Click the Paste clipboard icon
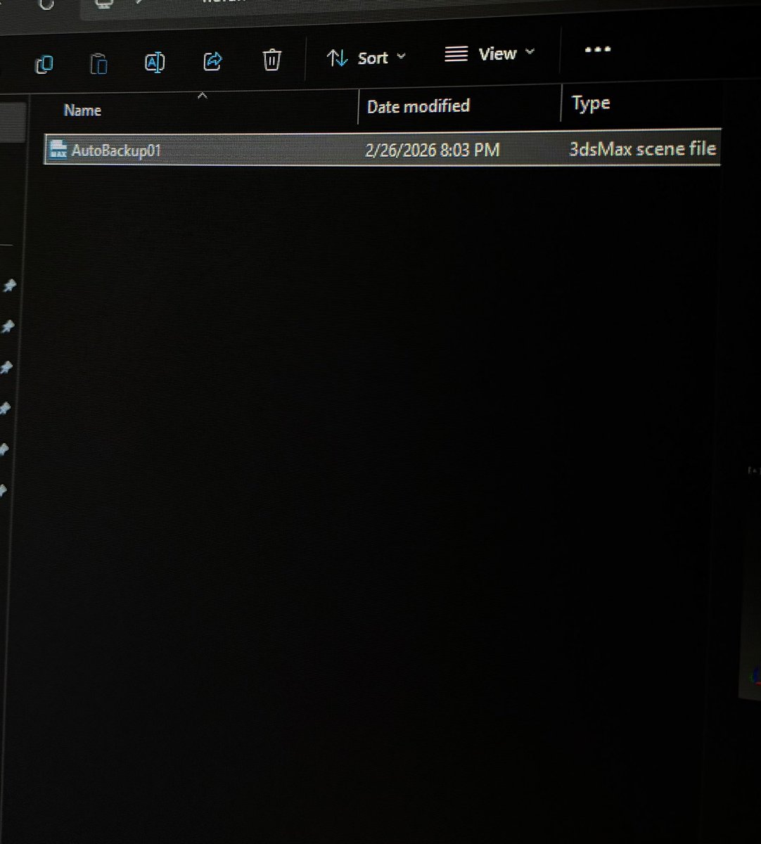 (x=98, y=63)
